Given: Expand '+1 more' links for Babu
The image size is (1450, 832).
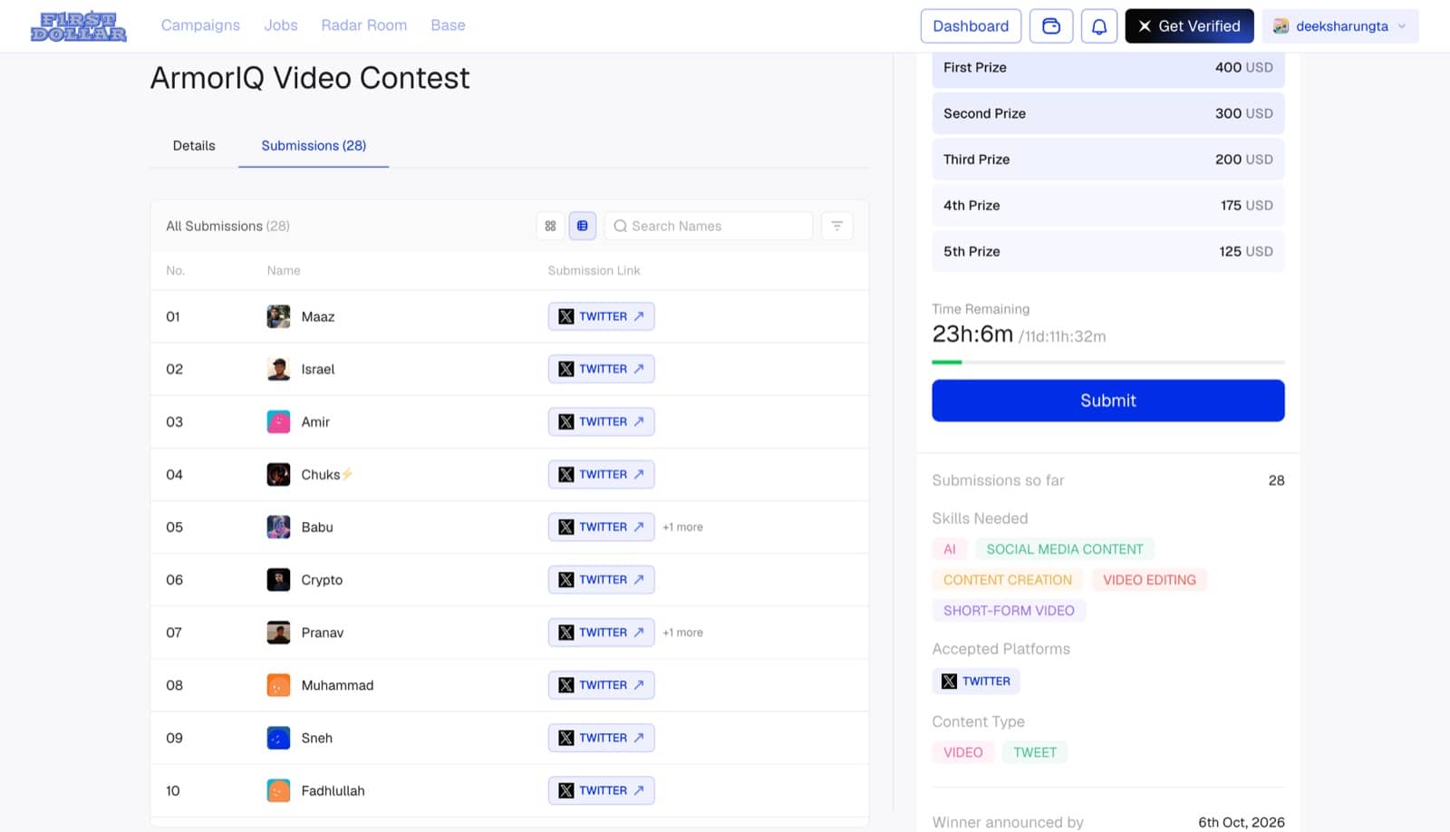Looking at the screenshot, I should click(x=682, y=527).
